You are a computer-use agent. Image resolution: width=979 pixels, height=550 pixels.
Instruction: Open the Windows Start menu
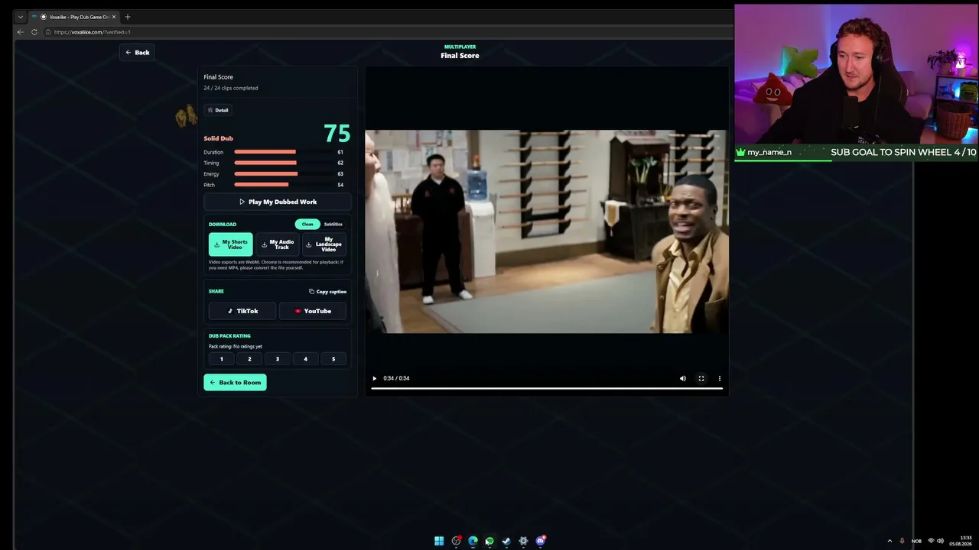439,541
